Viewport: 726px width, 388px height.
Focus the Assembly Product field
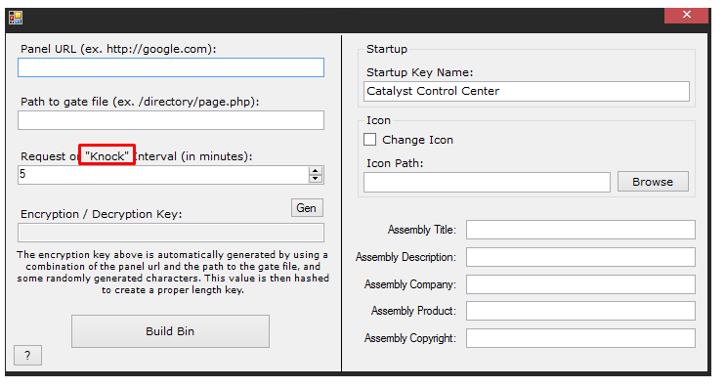[580, 311]
